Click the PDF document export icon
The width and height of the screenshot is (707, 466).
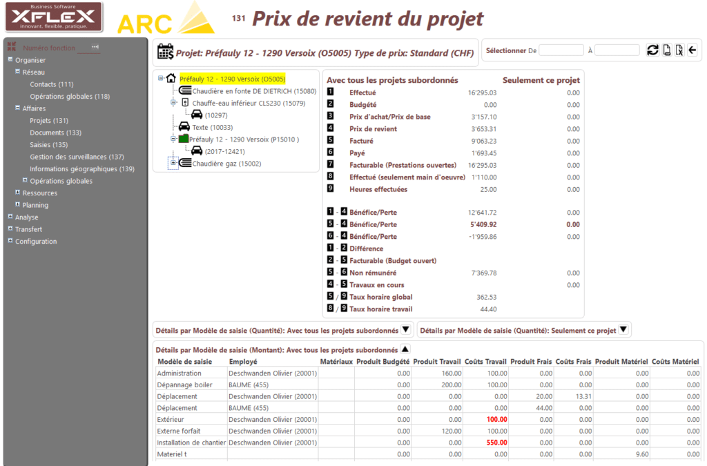tap(667, 50)
